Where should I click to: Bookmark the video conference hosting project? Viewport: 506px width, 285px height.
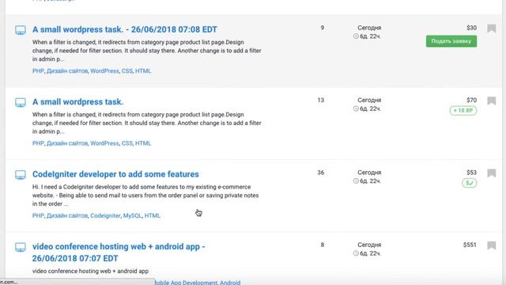(x=492, y=245)
